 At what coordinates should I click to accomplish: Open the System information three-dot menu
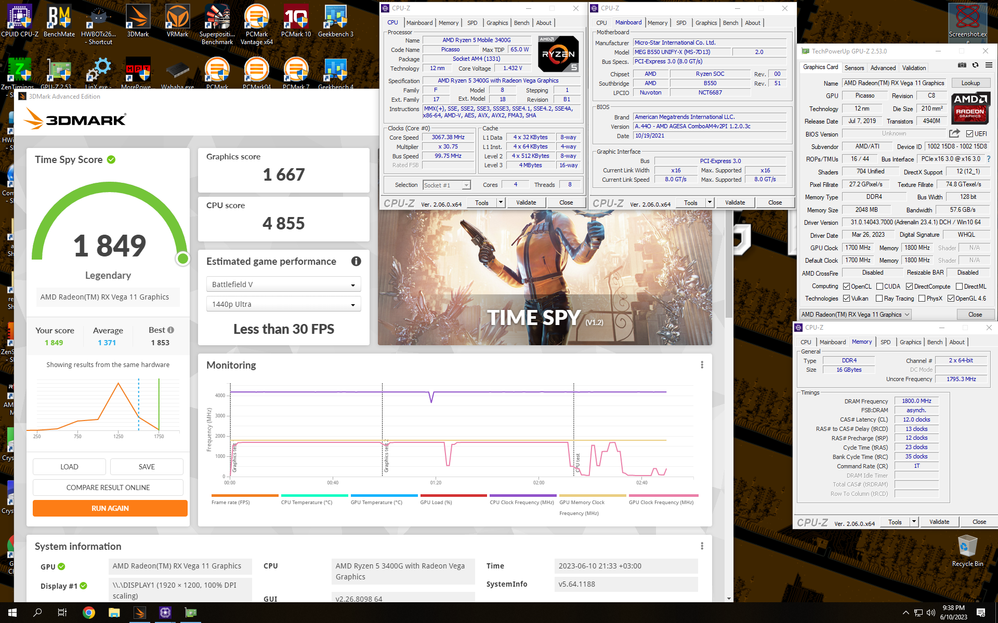click(x=702, y=546)
